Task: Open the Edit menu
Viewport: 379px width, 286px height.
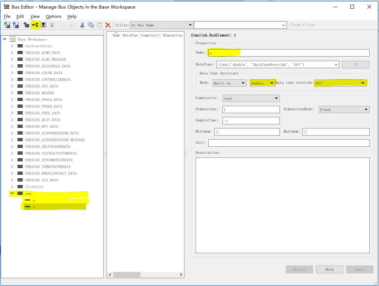Action: coord(20,16)
